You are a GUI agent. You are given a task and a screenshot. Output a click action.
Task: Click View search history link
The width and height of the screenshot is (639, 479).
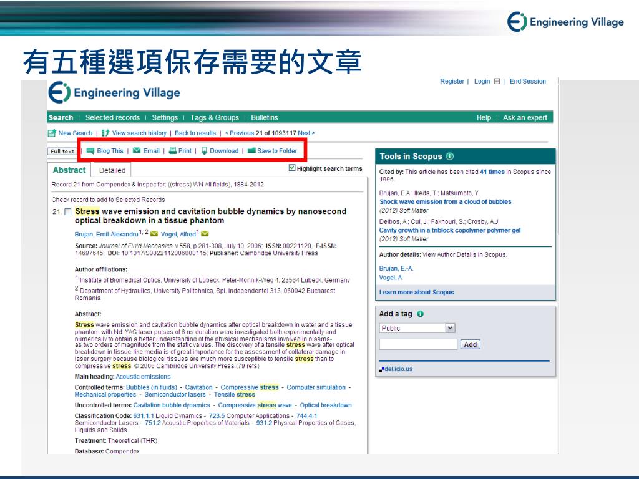(x=139, y=133)
